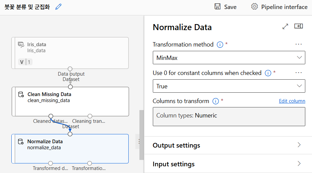The width and height of the screenshot is (312, 173).
Task: Open more options for Transformation method
Action: pyautogui.click(x=299, y=44)
